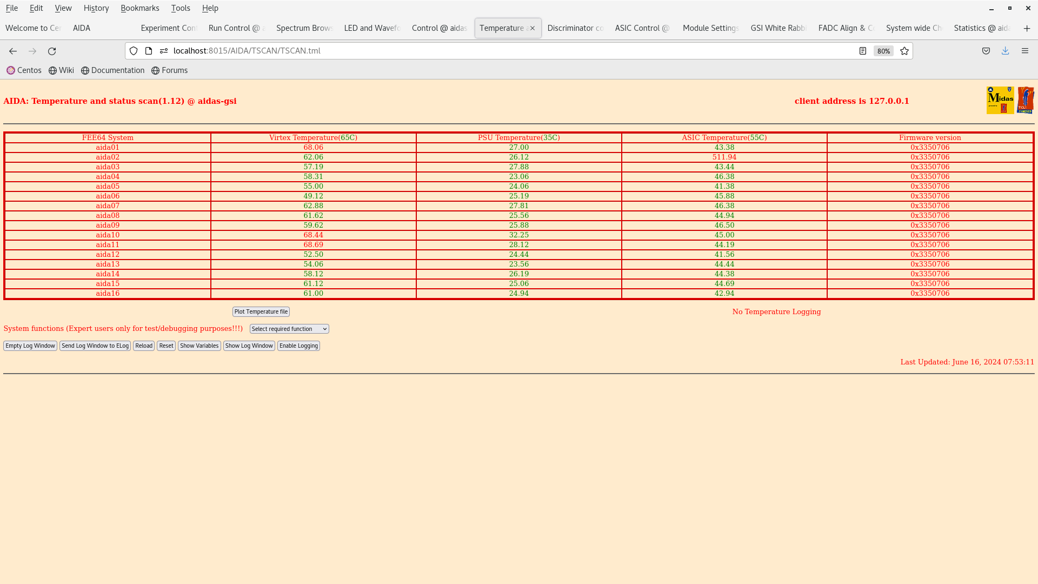
Task: Click the back navigation arrow
Action: (13, 51)
